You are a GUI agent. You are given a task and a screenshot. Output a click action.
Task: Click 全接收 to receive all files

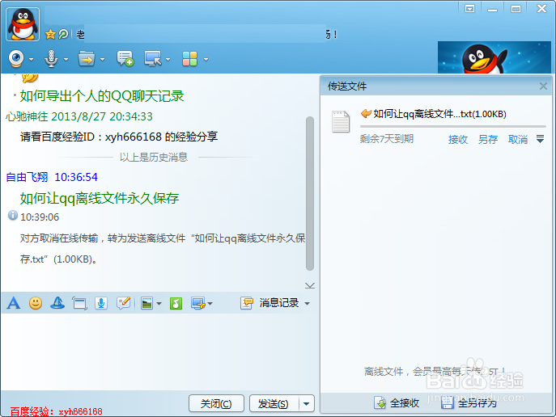(397, 402)
